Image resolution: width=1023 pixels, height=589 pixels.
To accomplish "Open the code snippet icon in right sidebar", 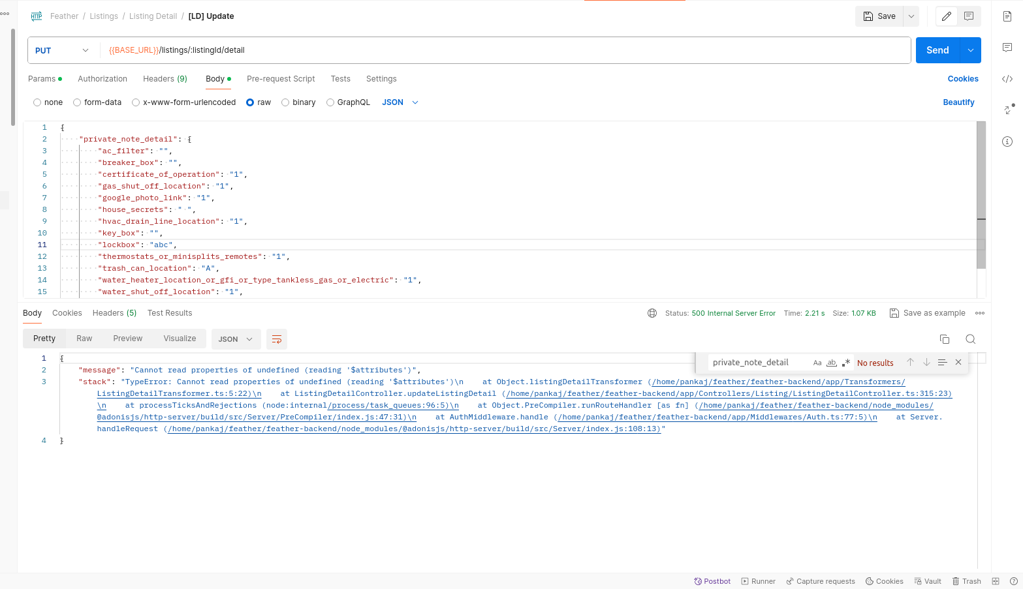I will click(1007, 79).
